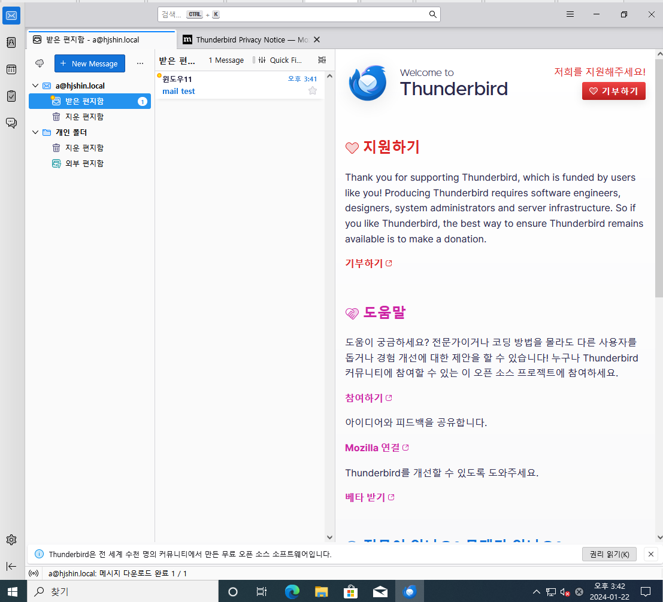The height and width of the screenshot is (602, 663).
Task: Click the Thunderbird taskbar icon
Action: tap(409, 591)
